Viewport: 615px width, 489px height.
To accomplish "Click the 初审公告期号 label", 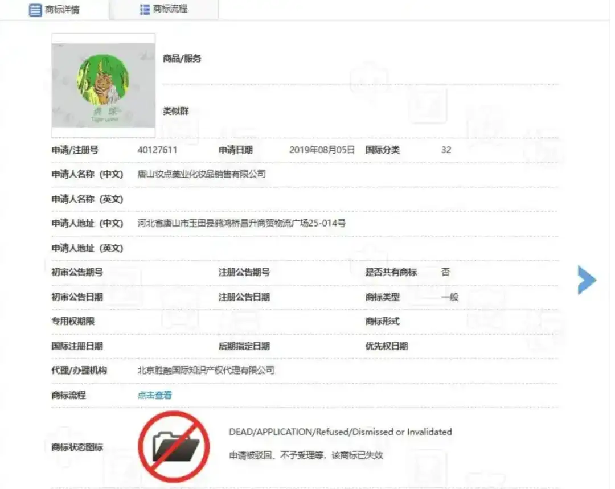I will coord(77,272).
